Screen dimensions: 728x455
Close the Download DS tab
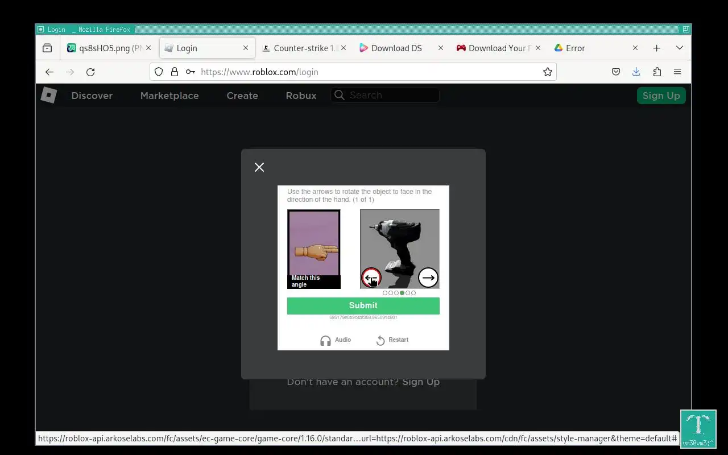(x=440, y=48)
